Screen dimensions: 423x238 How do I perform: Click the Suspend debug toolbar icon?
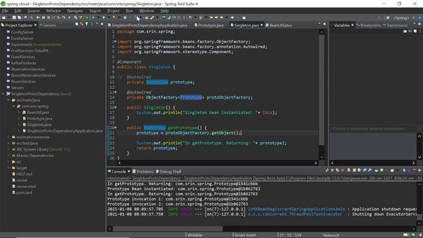43,18
